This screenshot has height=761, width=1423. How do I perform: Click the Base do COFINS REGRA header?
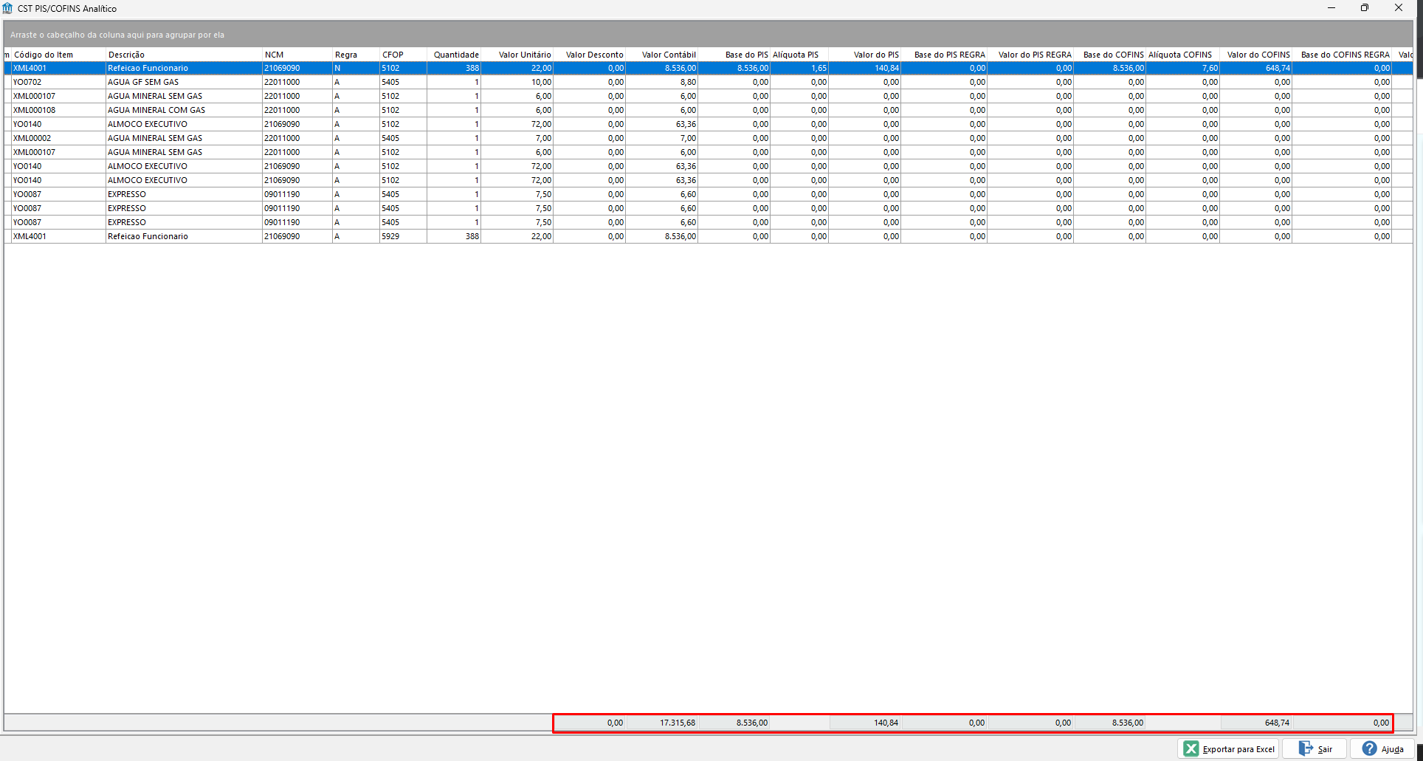[1342, 55]
